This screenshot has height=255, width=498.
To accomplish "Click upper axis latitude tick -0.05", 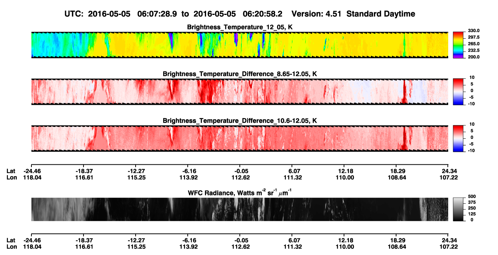I will [241, 171].
